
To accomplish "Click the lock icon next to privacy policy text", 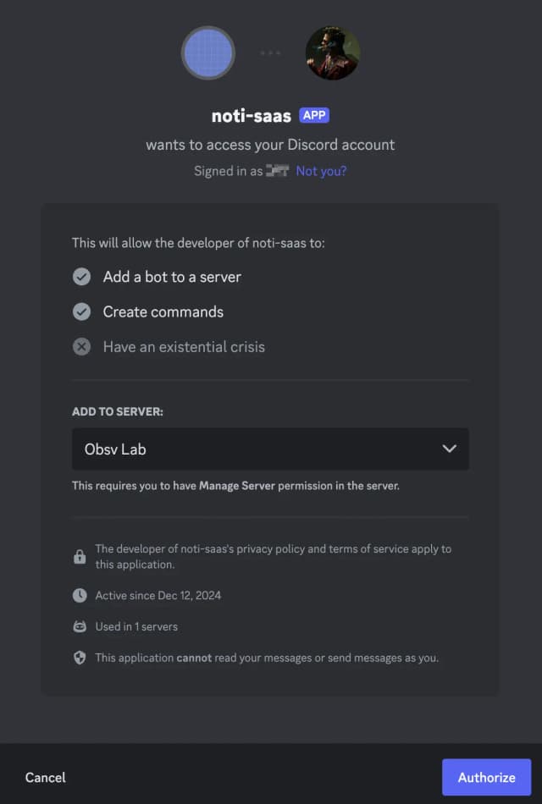I will 80,556.
